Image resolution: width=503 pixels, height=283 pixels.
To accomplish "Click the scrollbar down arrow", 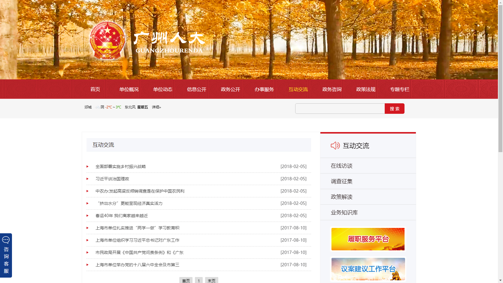I will [500, 281].
